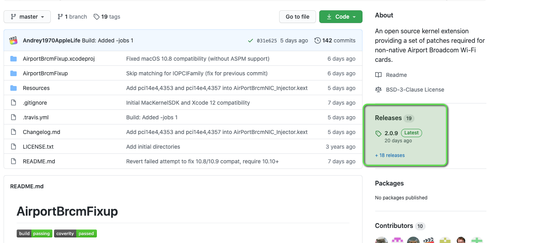Screen dimensions: 540x243
Task: Open the Contributors 10 heading link
Action: click(x=400, y=226)
